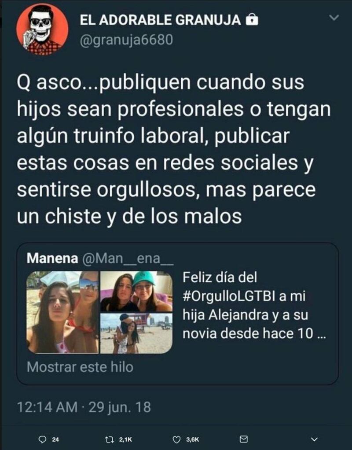Retweet using the retweet arrows icon

109,439
